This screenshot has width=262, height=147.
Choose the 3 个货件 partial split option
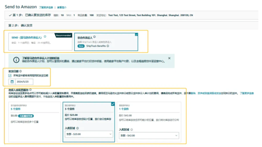tap(89, 122)
